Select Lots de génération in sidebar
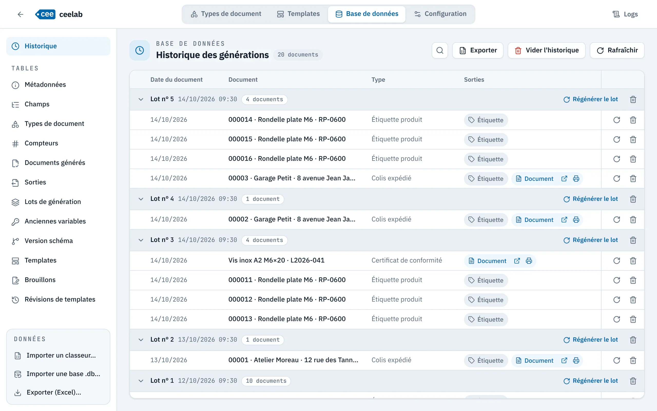This screenshot has width=657, height=411. [58, 202]
